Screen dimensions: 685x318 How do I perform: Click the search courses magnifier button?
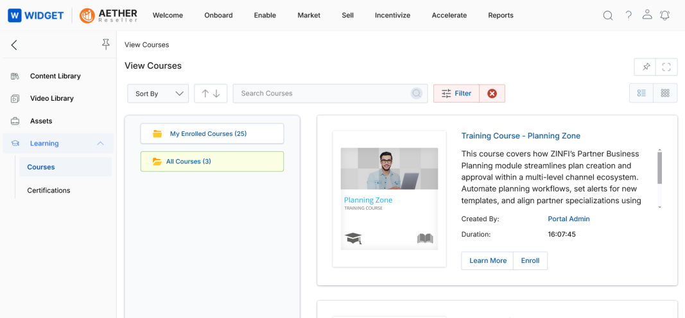pos(417,94)
